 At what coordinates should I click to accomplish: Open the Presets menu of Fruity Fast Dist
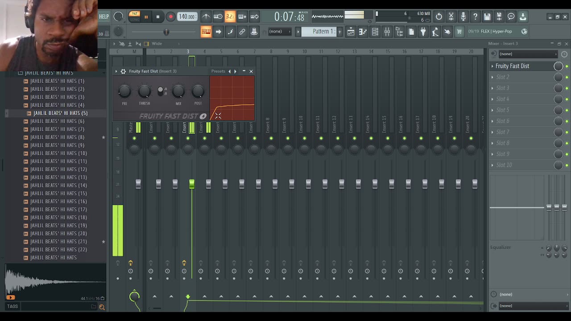pos(218,71)
